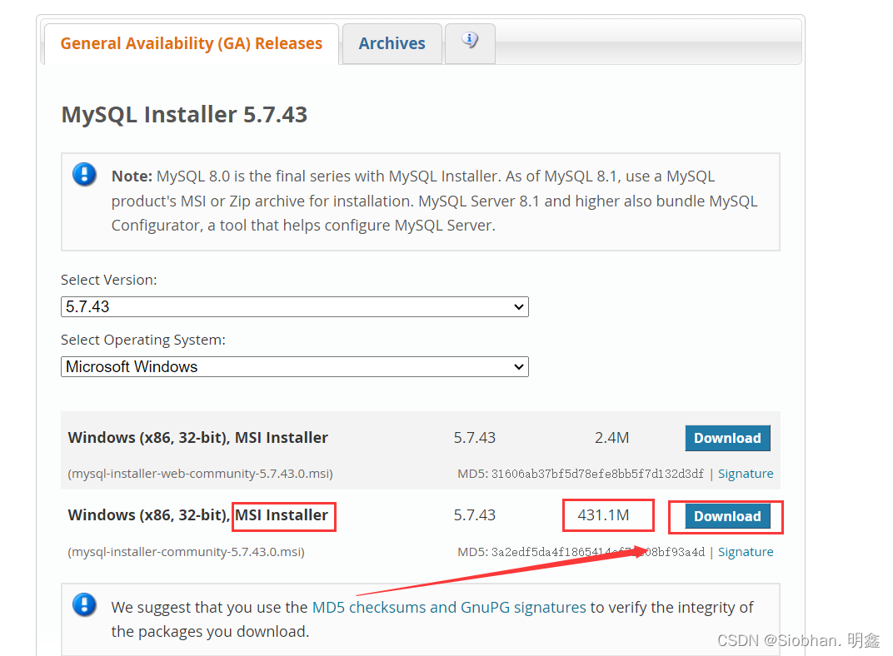Open the info icon tab

[x=470, y=43]
